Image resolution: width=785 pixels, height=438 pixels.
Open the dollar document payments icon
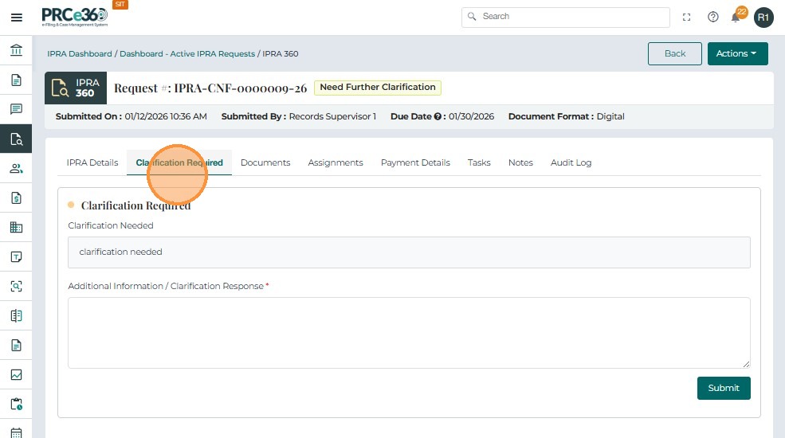[x=16, y=197]
